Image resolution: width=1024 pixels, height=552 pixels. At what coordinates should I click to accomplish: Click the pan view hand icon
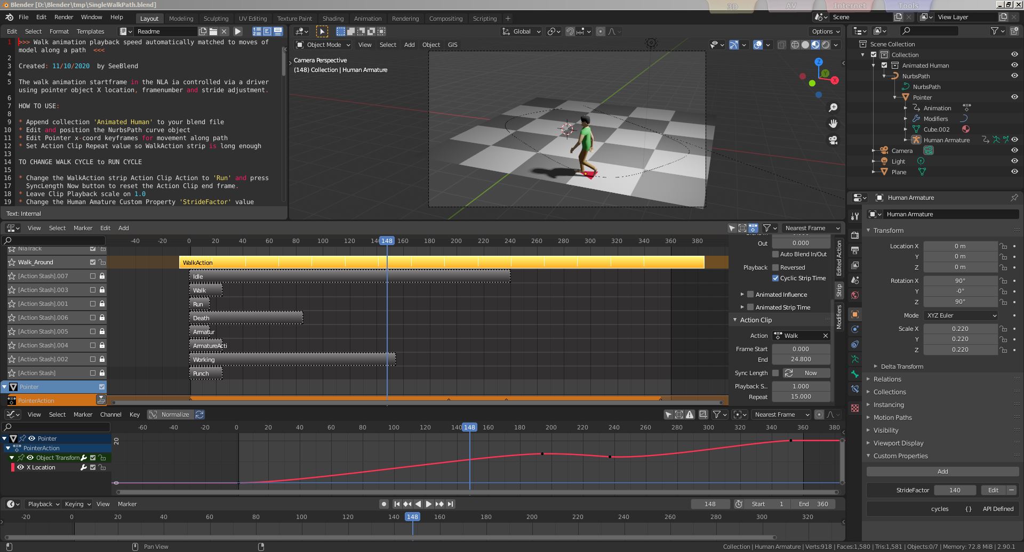(x=833, y=124)
